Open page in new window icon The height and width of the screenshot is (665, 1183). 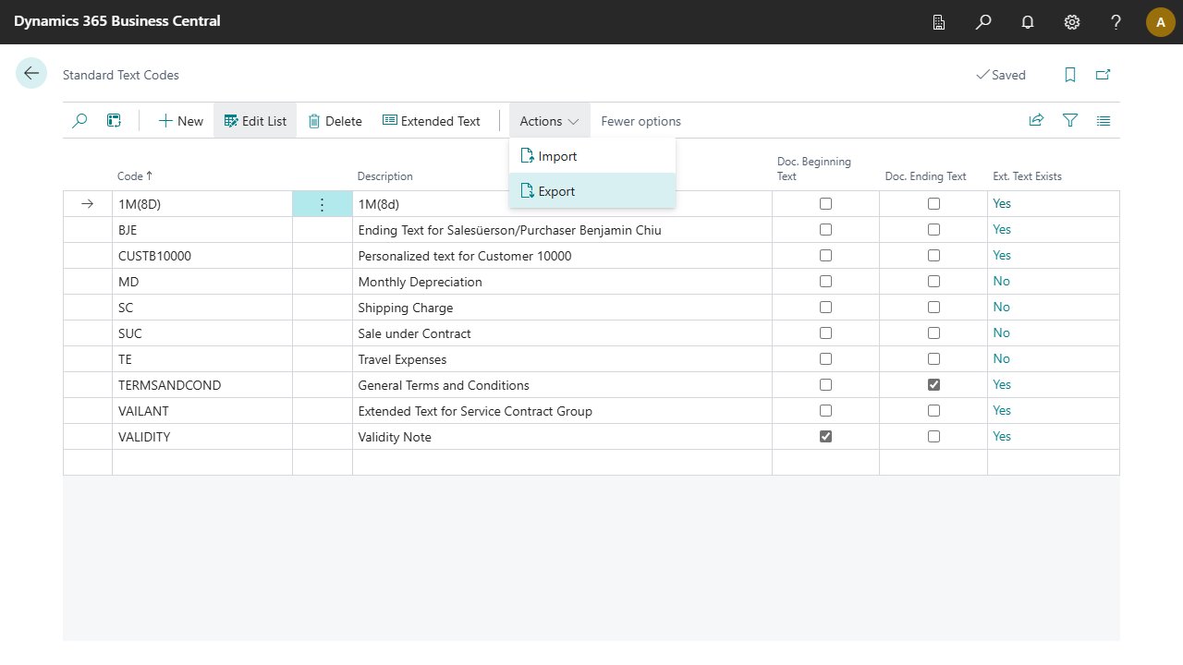[x=1103, y=75]
